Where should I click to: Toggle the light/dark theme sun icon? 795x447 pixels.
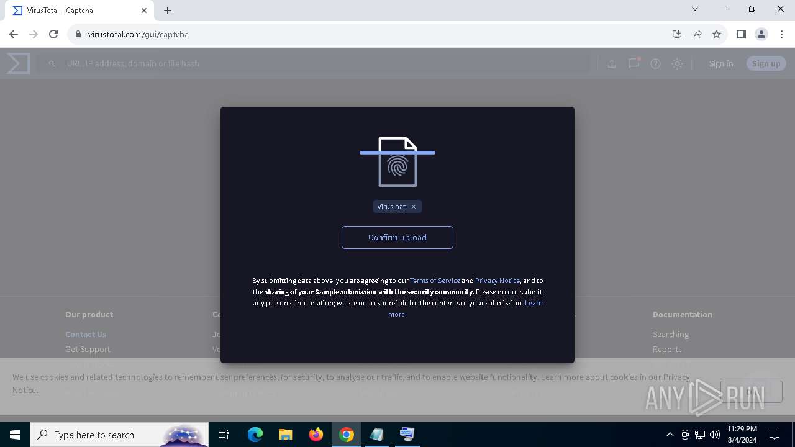[677, 63]
